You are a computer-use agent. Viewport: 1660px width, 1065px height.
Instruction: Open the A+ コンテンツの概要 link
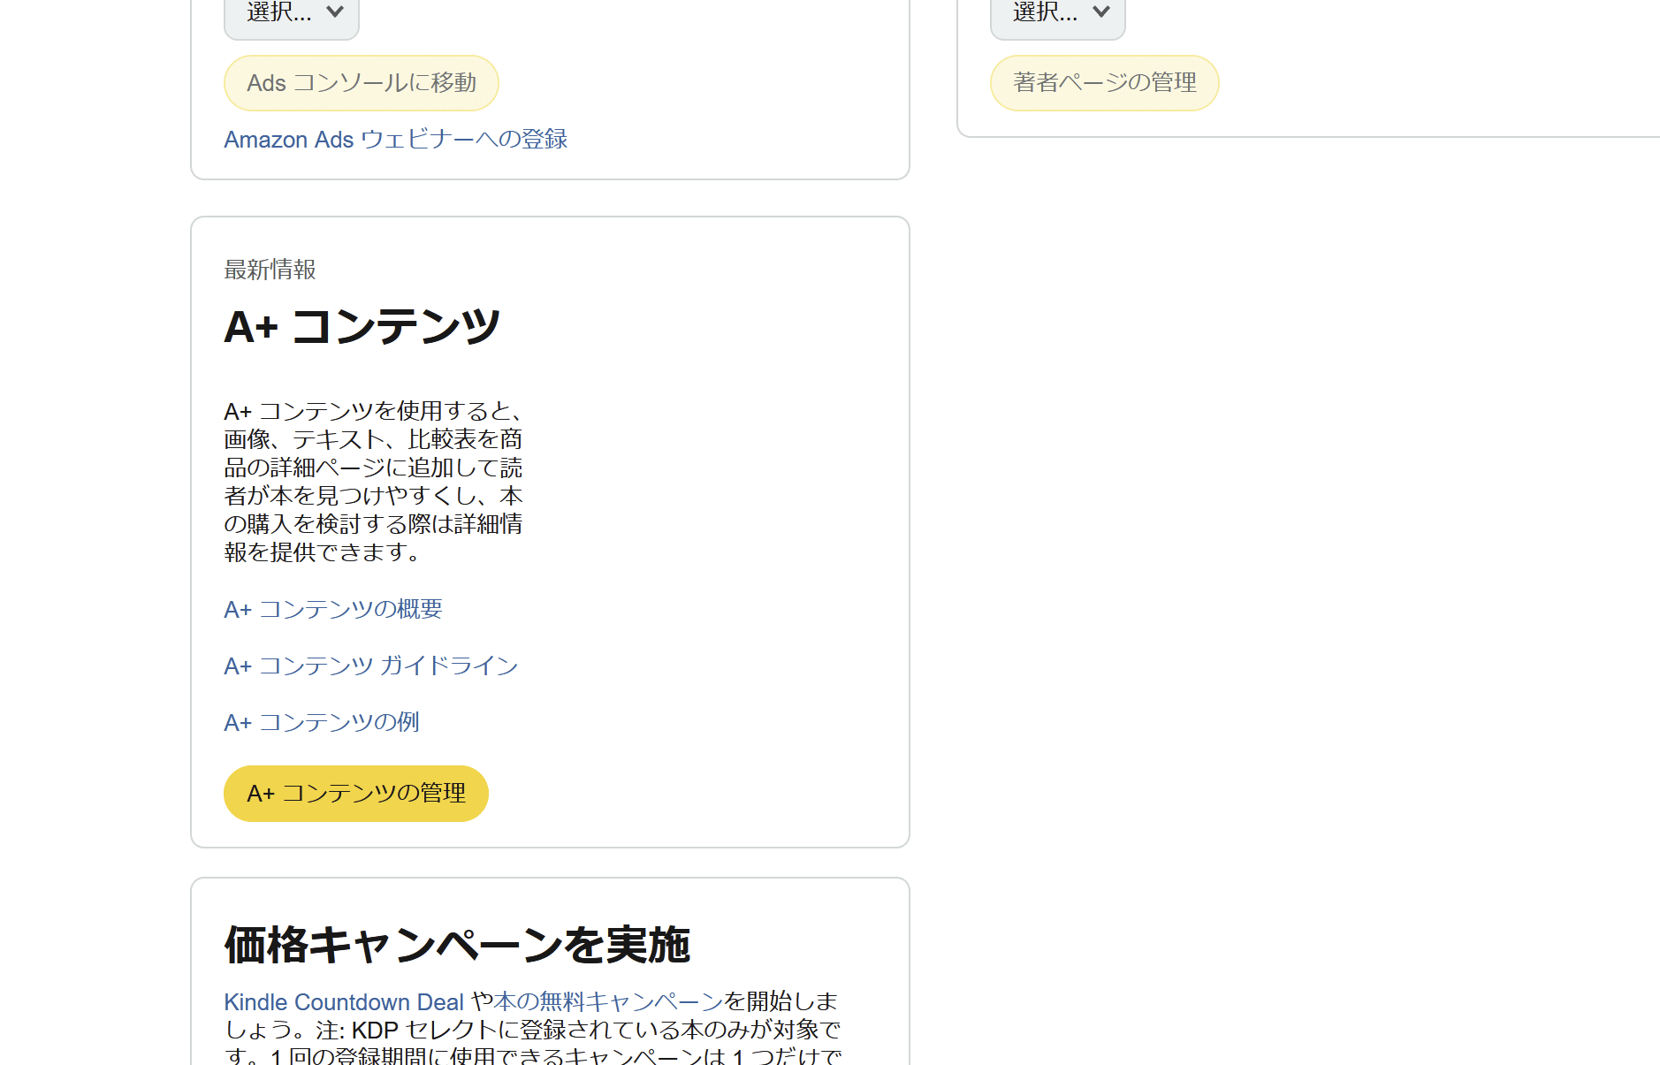[333, 610]
